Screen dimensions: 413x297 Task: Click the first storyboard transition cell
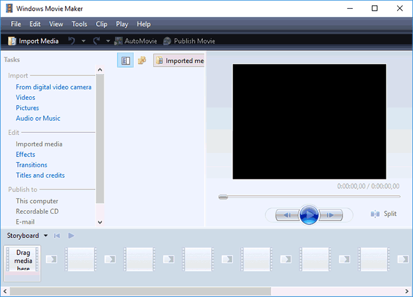click(x=52, y=259)
